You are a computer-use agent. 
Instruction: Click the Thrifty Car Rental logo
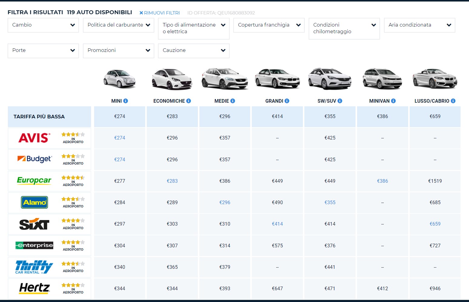pyautogui.click(x=34, y=267)
